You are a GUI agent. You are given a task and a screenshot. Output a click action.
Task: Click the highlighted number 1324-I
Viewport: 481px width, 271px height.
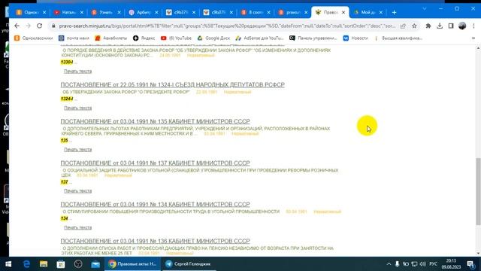tap(67, 99)
